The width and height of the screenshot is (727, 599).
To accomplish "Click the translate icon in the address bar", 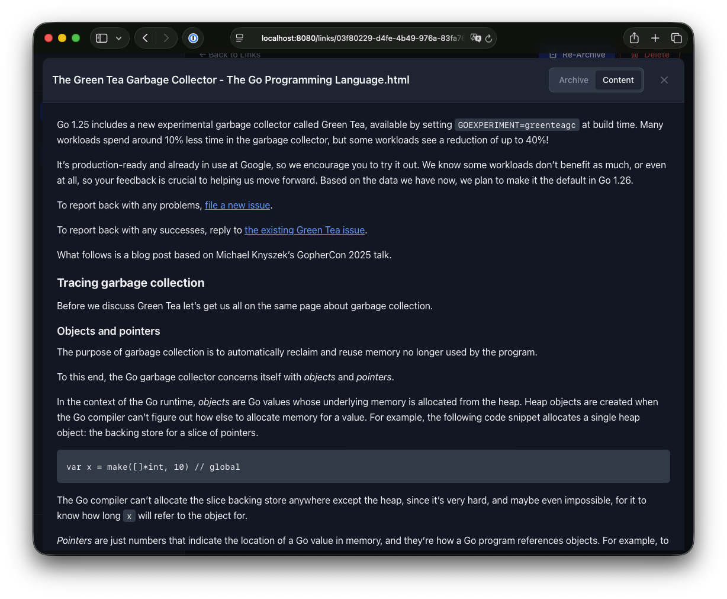I will (475, 38).
